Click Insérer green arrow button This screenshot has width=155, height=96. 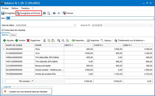(20, 40)
